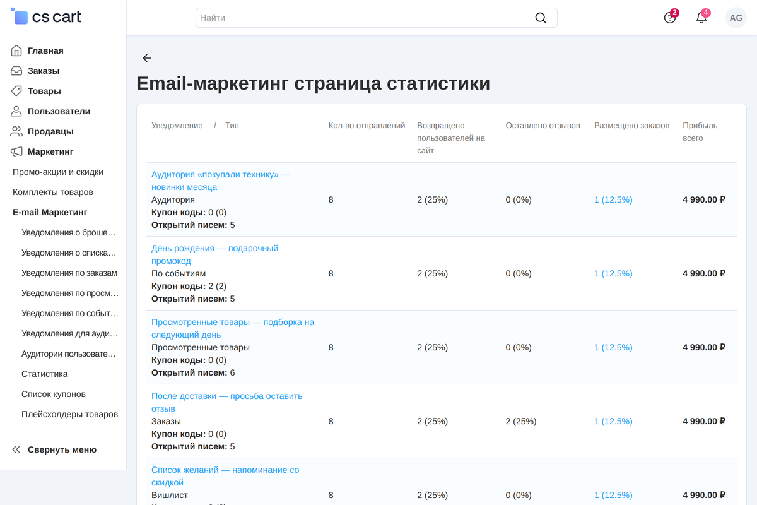Click the page title Email-маркетинг страница статистики
The height and width of the screenshot is (505, 757).
(x=313, y=83)
